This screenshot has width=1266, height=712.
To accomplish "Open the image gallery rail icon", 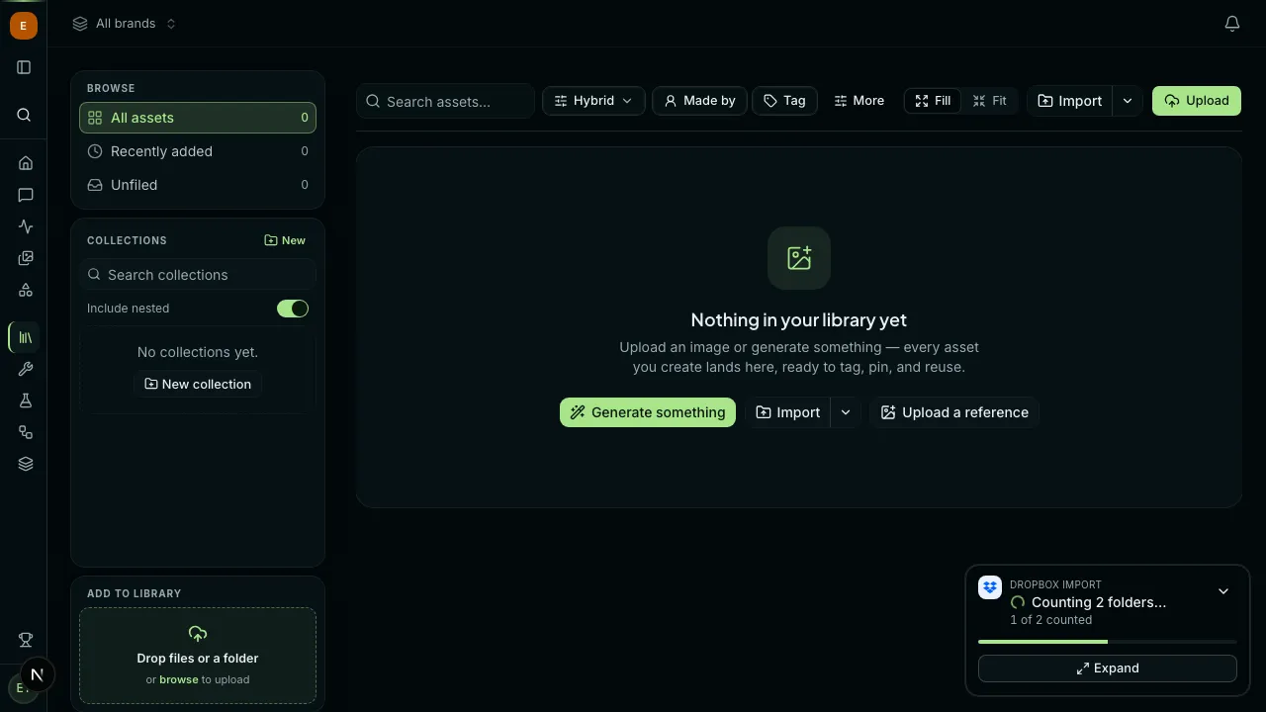I will (x=26, y=258).
